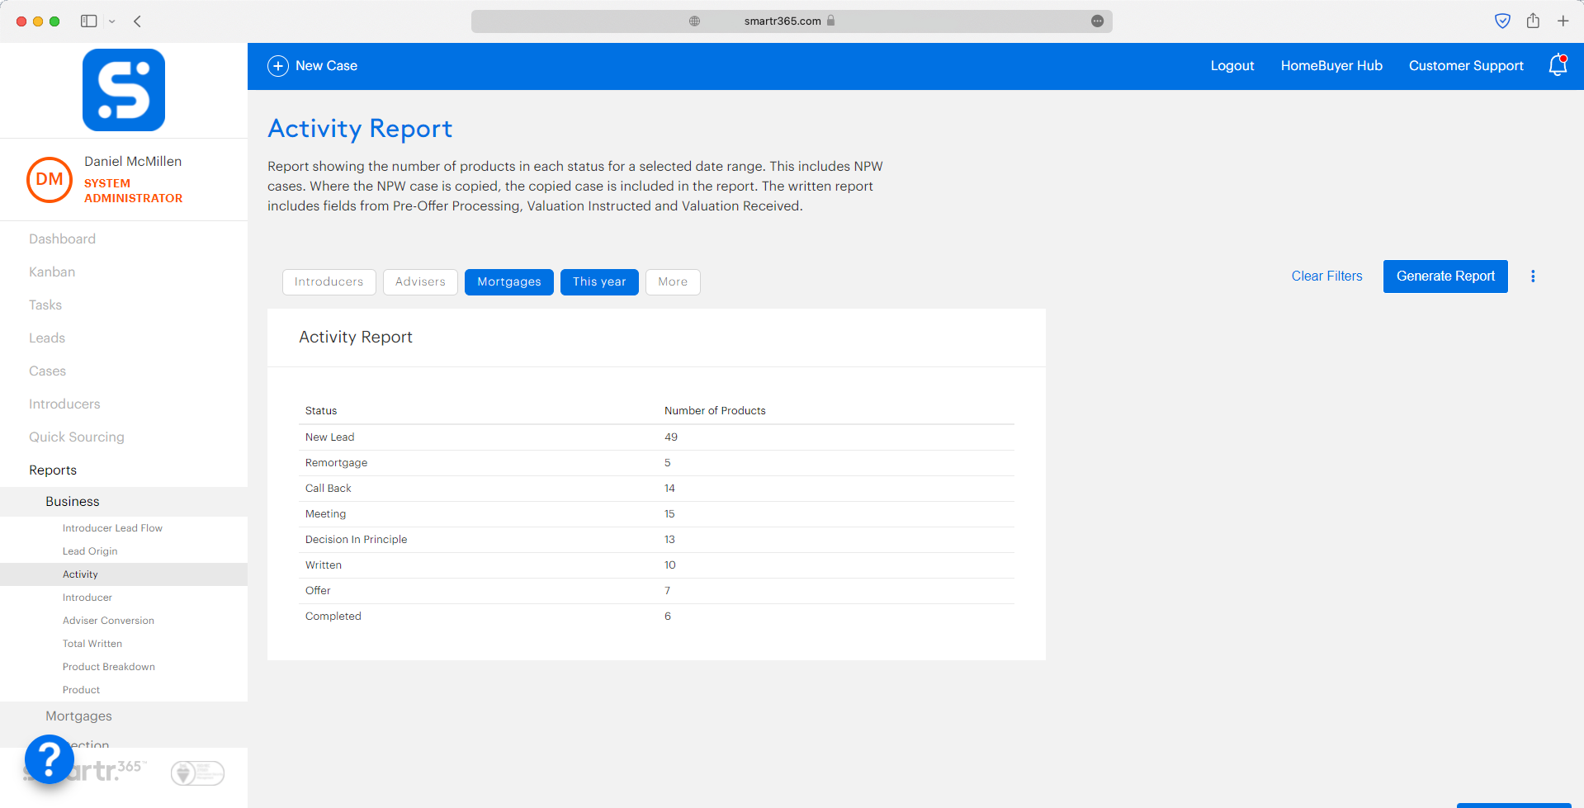
Task: Click the Call Back row
Action: (656, 489)
